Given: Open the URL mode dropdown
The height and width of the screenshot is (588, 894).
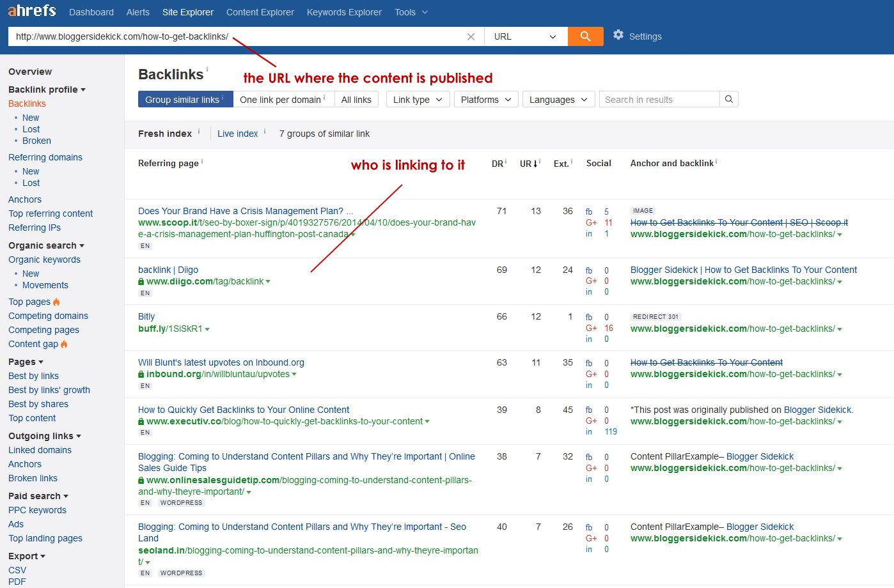Looking at the screenshot, I should (526, 36).
